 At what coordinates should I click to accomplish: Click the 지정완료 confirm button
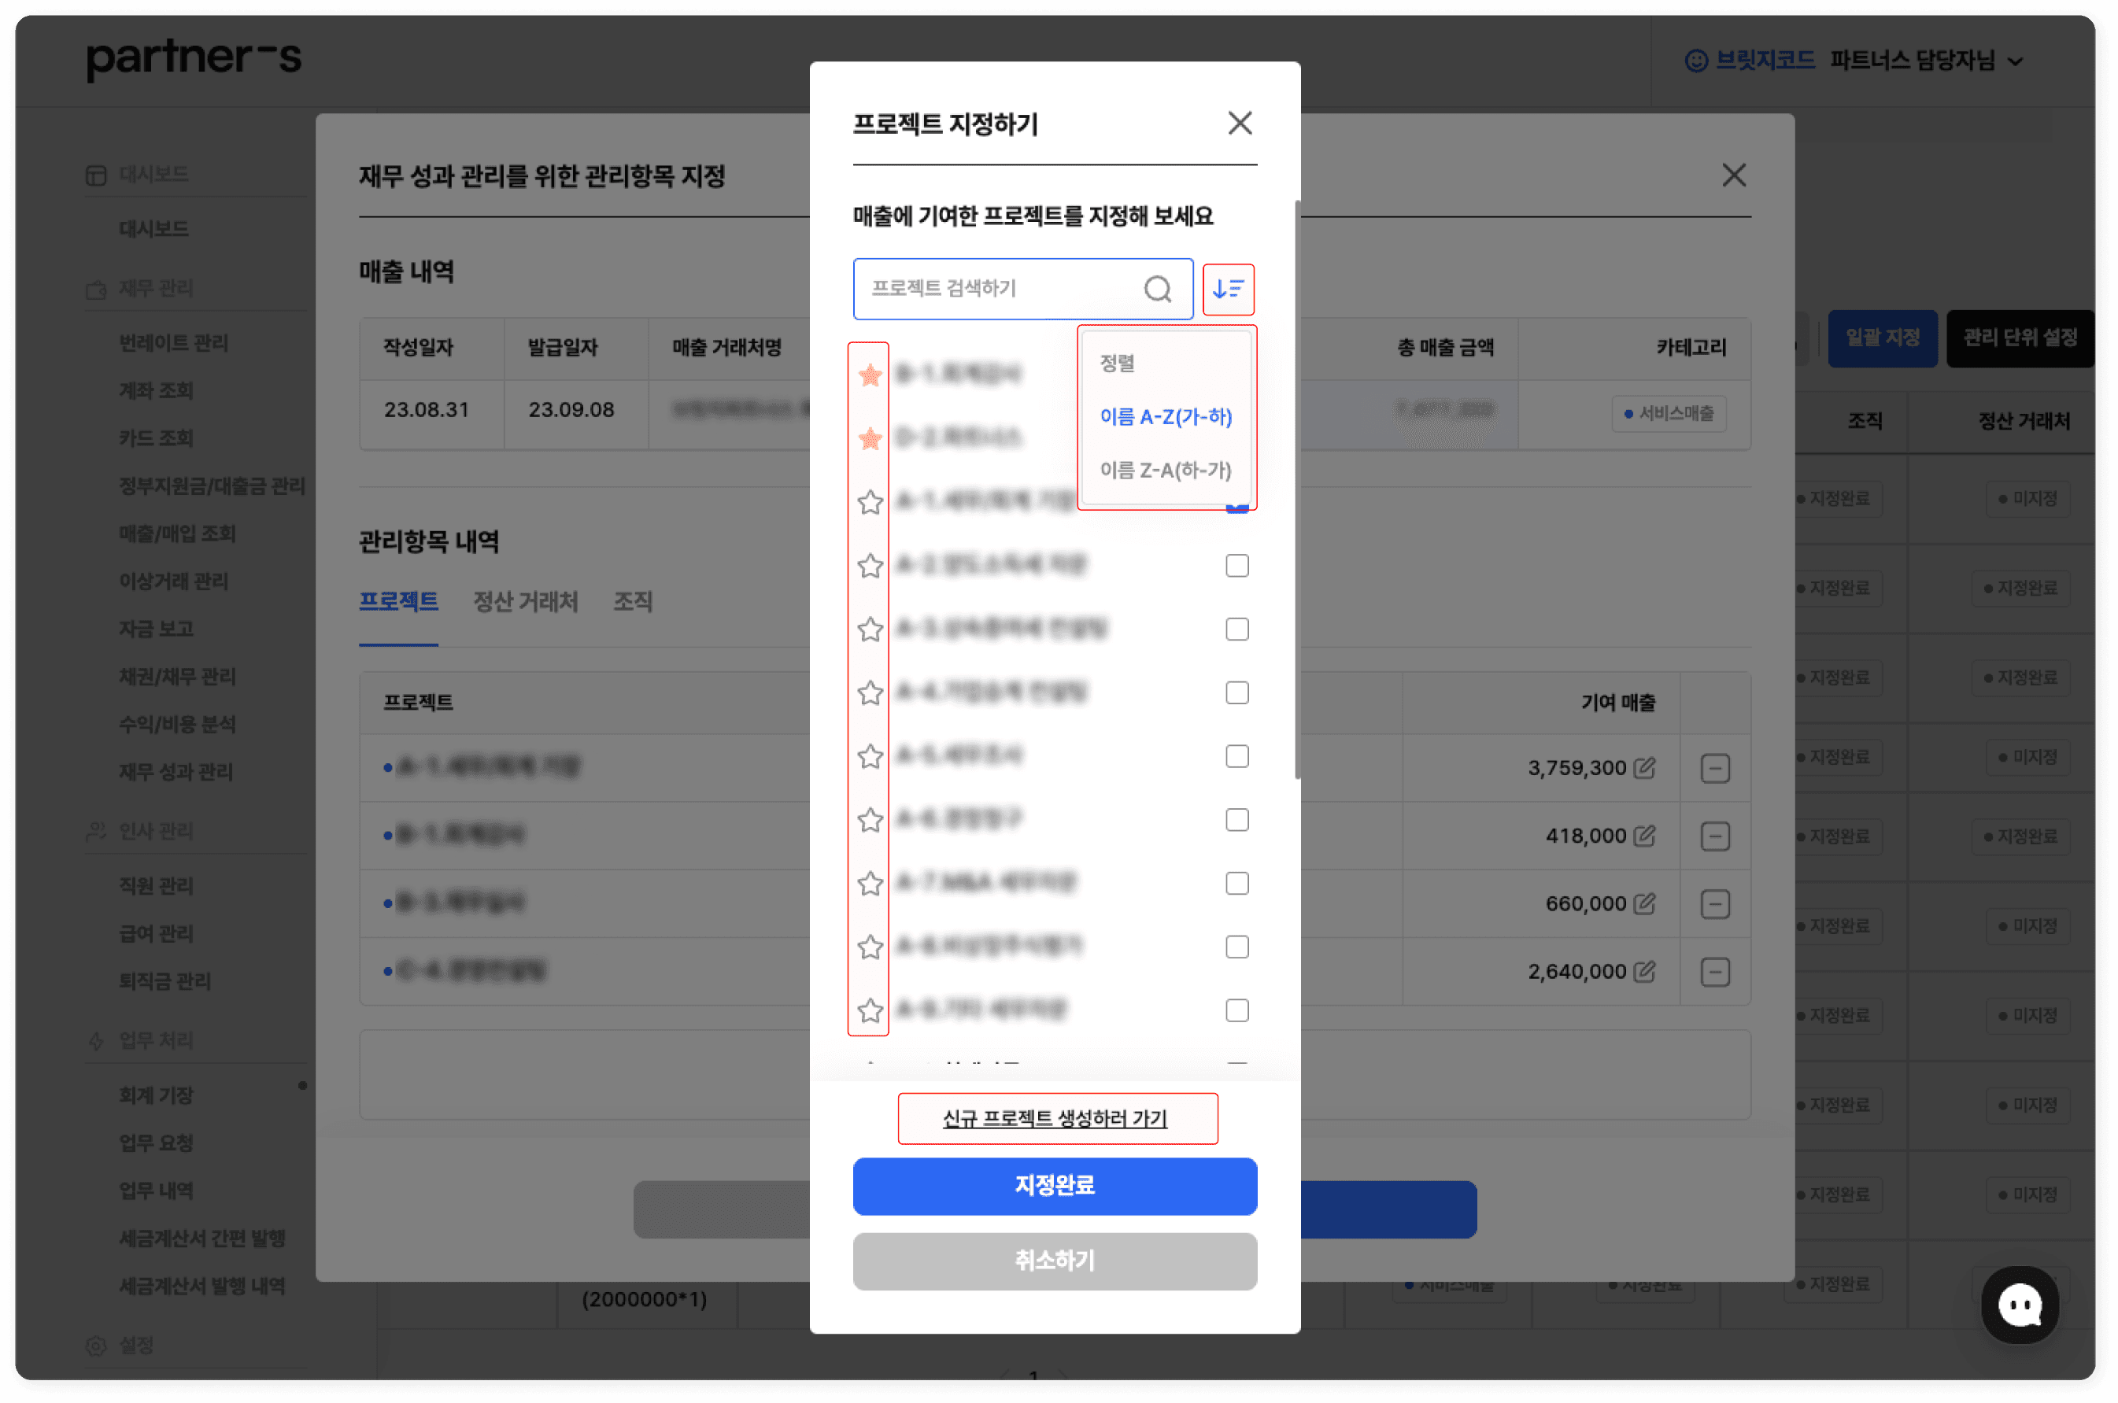point(1055,1187)
